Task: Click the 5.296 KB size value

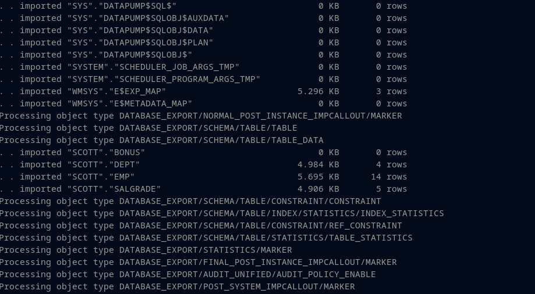Action: tap(318, 91)
